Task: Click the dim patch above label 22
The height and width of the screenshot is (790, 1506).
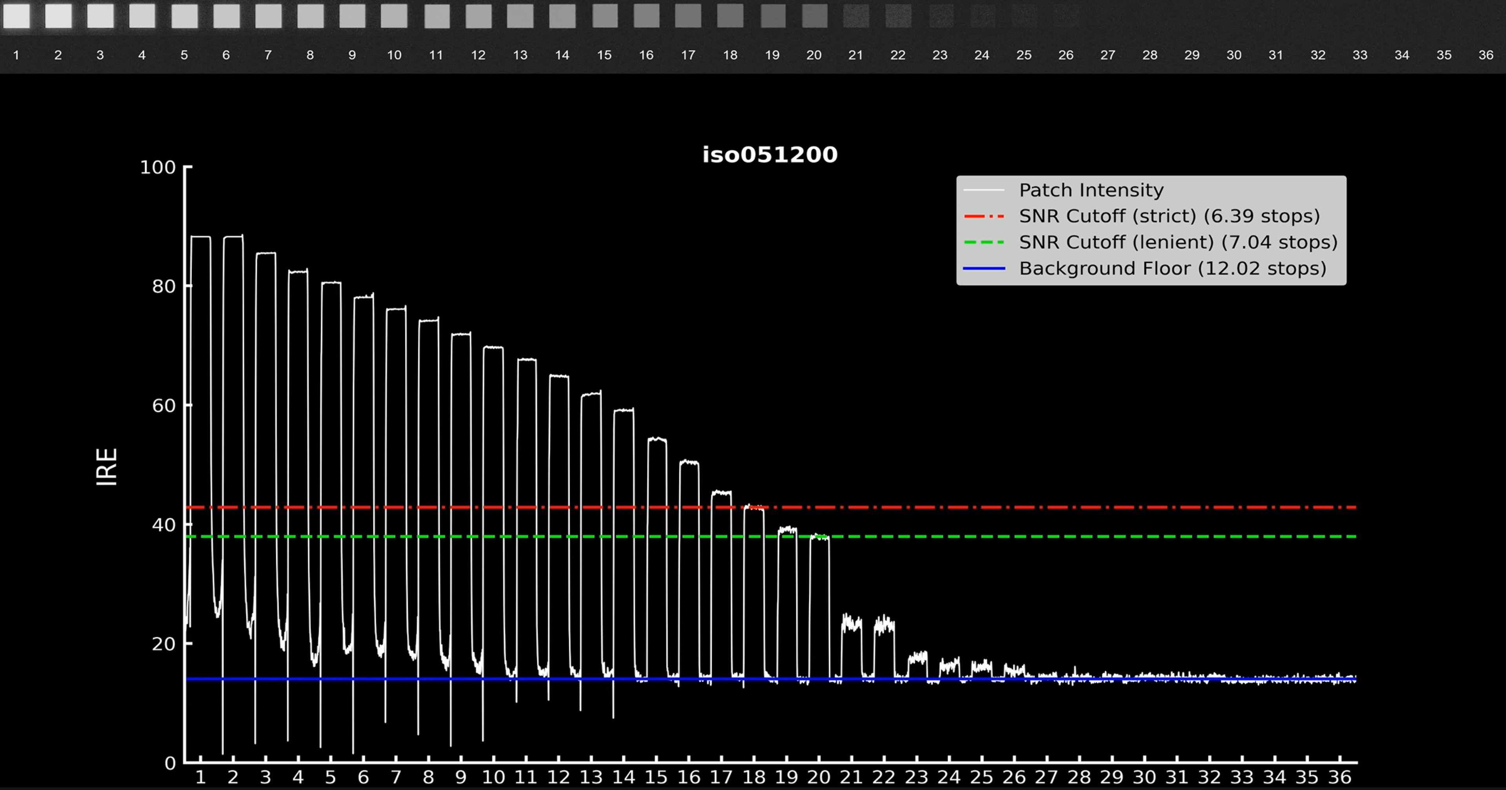Action: coord(898,16)
